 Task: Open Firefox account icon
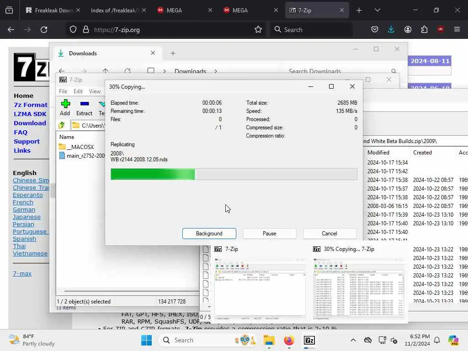pyautogui.click(x=408, y=30)
